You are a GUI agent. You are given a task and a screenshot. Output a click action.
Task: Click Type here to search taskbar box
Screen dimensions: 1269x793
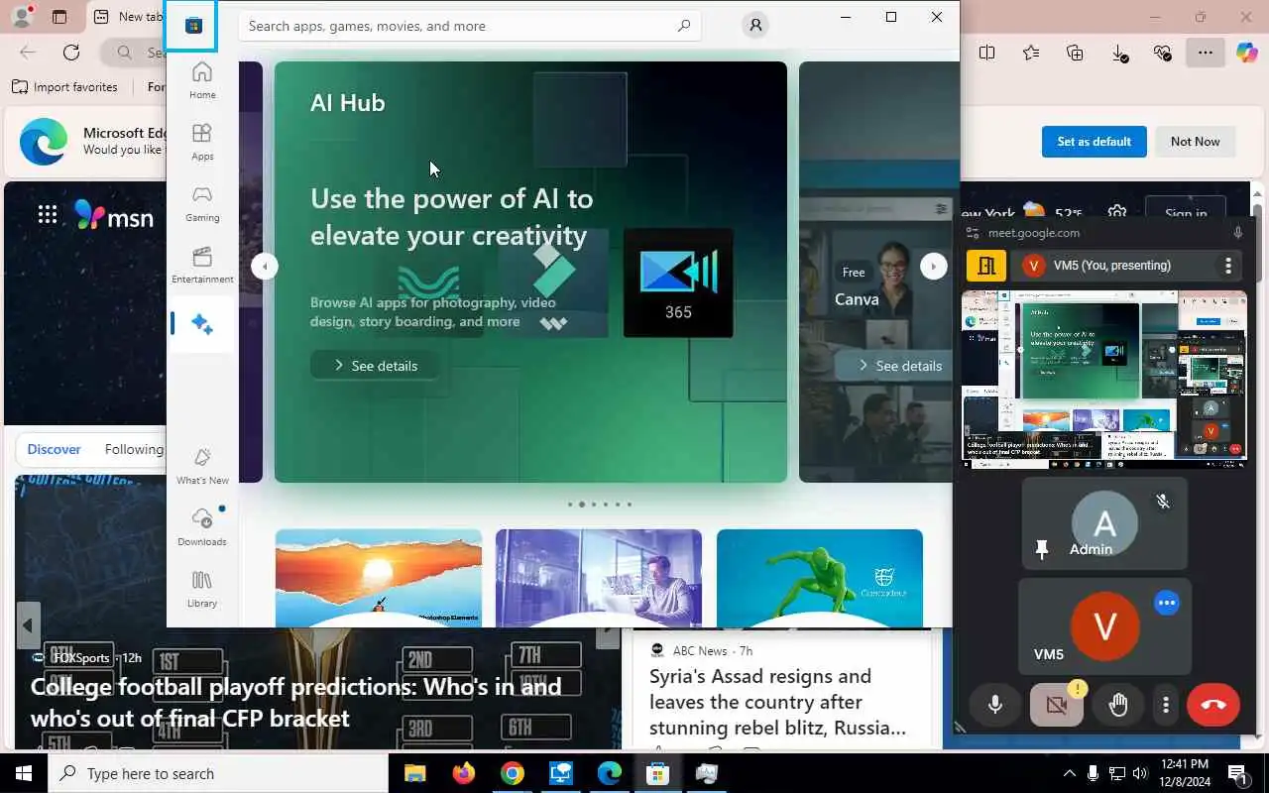tap(218, 773)
